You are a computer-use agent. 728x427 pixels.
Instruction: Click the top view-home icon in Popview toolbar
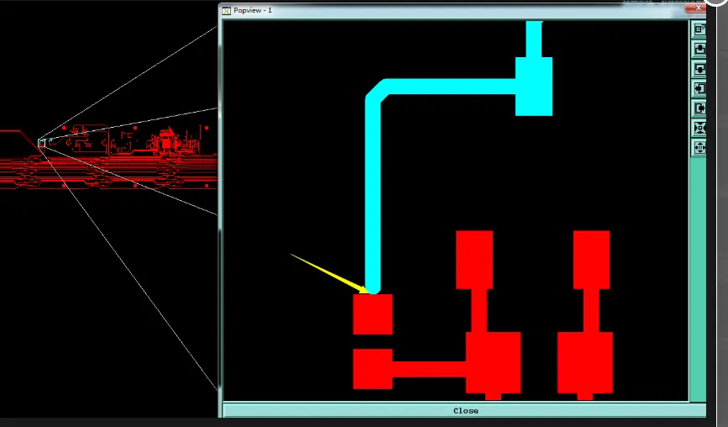[699, 29]
